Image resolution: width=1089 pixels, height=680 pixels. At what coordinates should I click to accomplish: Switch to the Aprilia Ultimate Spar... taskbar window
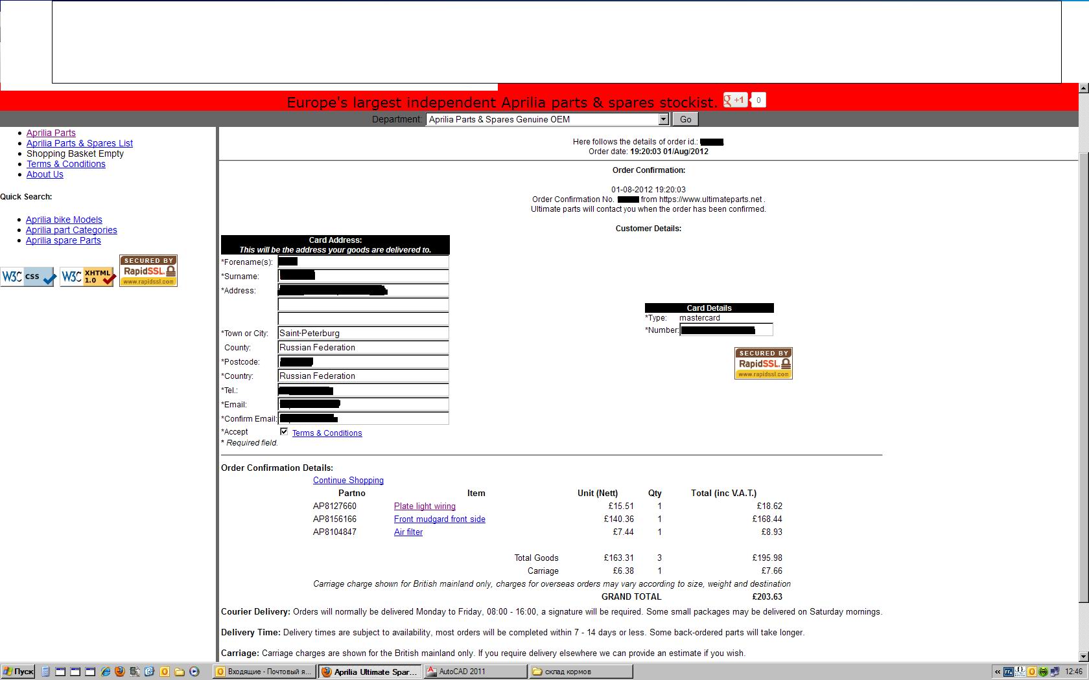tap(370, 672)
